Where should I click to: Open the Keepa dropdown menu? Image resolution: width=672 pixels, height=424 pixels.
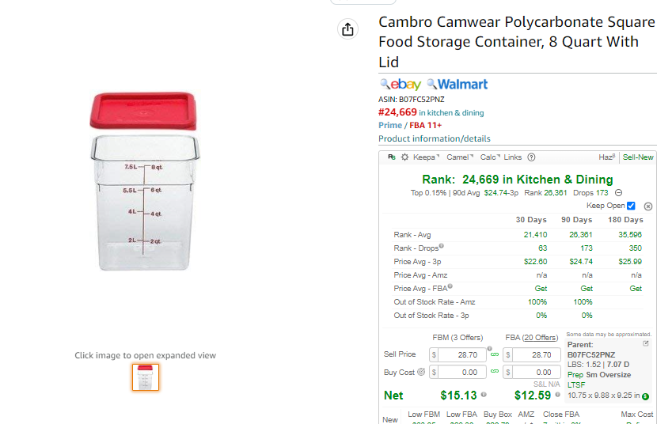(x=426, y=157)
